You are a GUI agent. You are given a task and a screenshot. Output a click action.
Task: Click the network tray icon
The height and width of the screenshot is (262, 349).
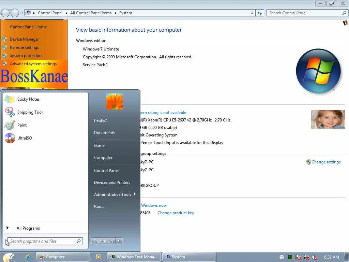(306, 257)
